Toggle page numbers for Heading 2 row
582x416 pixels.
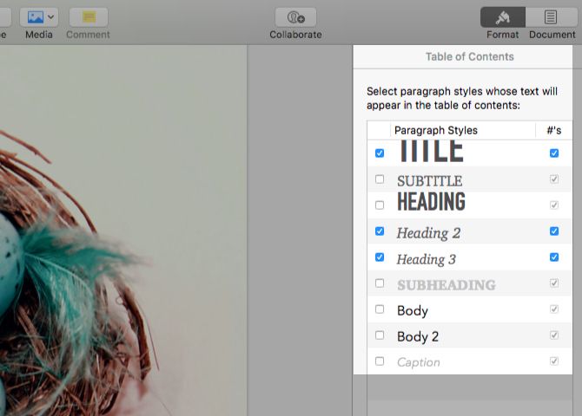pyautogui.click(x=554, y=231)
